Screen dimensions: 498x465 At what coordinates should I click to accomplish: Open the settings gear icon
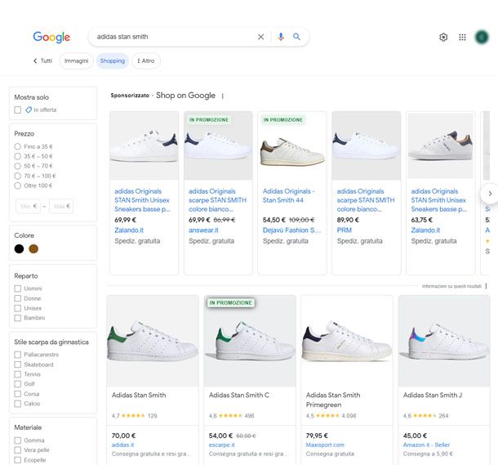(x=443, y=38)
